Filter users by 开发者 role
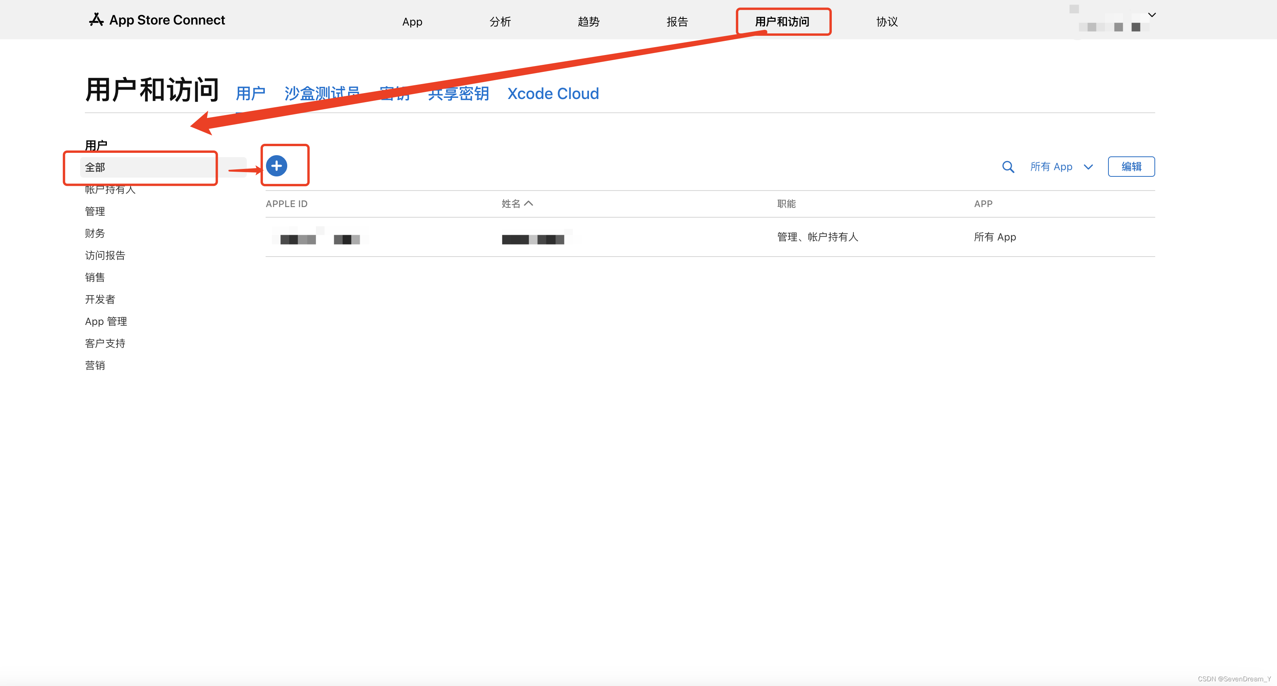This screenshot has width=1277, height=686. click(x=100, y=299)
